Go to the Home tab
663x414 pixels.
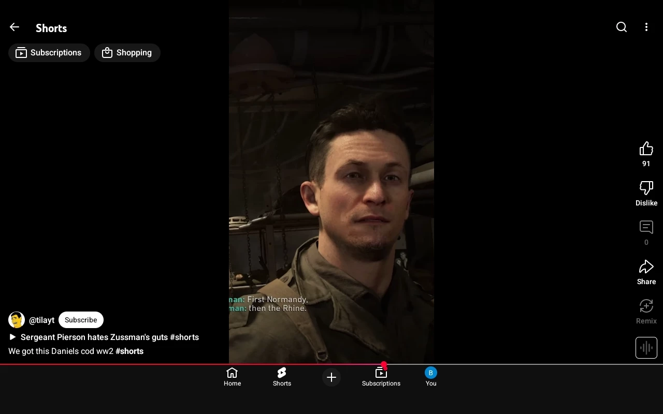[232, 377]
